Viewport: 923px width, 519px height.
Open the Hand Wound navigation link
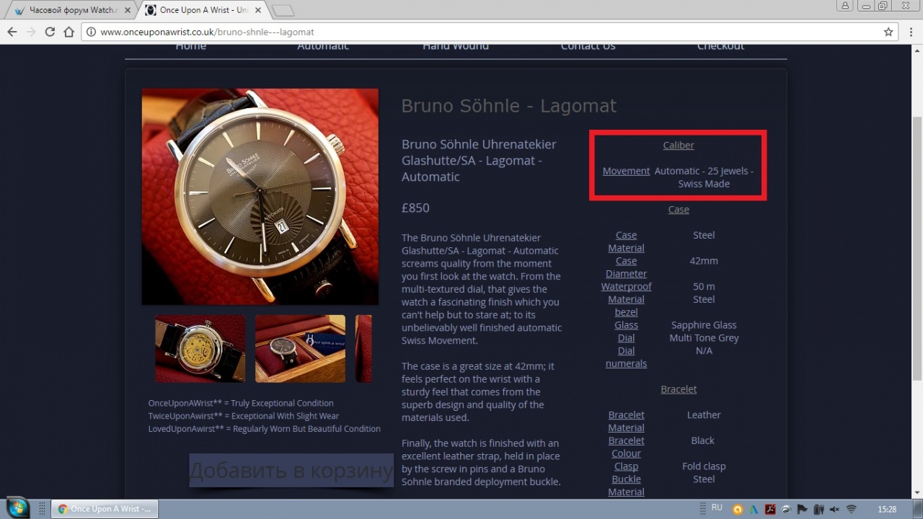coord(455,47)
